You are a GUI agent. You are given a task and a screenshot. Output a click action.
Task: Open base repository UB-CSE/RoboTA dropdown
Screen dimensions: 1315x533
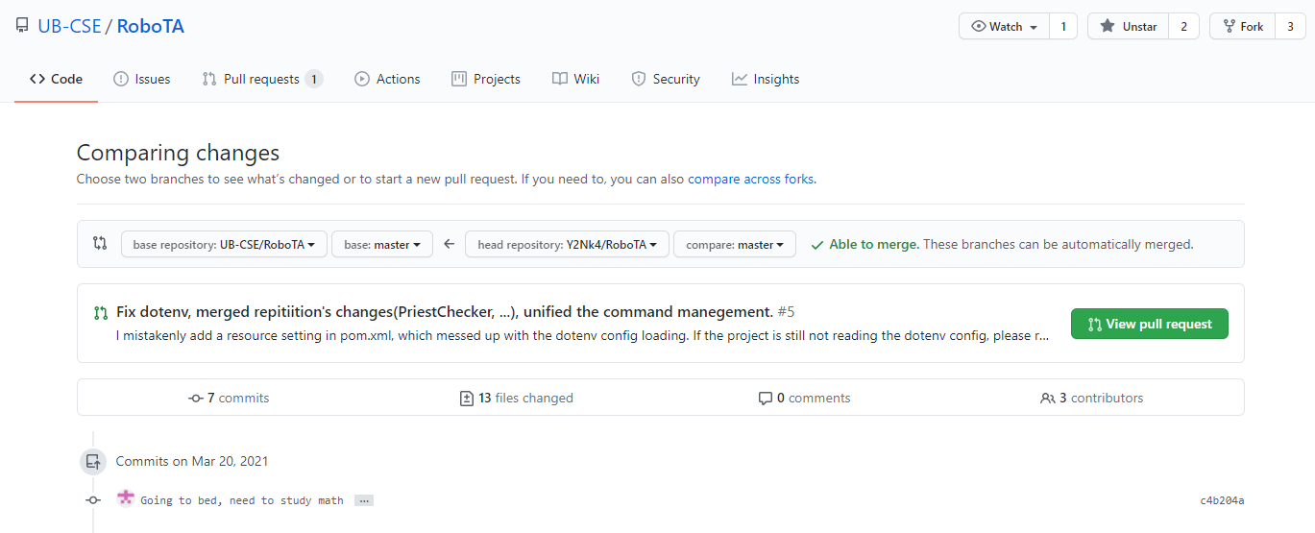(x=224, y=245)
